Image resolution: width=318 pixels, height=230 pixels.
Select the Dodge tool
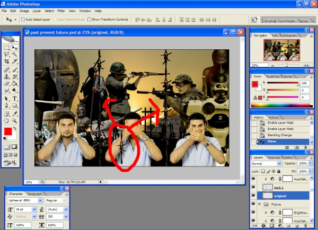click(x=14, y=90)
